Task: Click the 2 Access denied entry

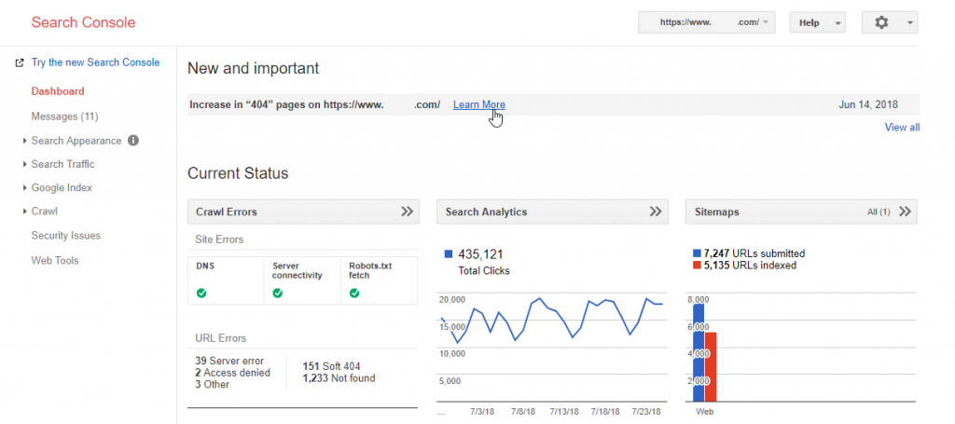Action: point(232,373)
